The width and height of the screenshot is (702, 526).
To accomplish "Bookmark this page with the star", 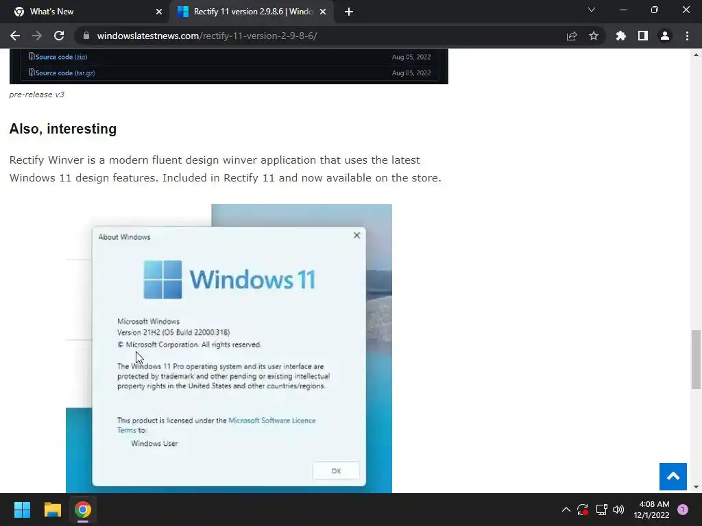I will click(594, 36).
